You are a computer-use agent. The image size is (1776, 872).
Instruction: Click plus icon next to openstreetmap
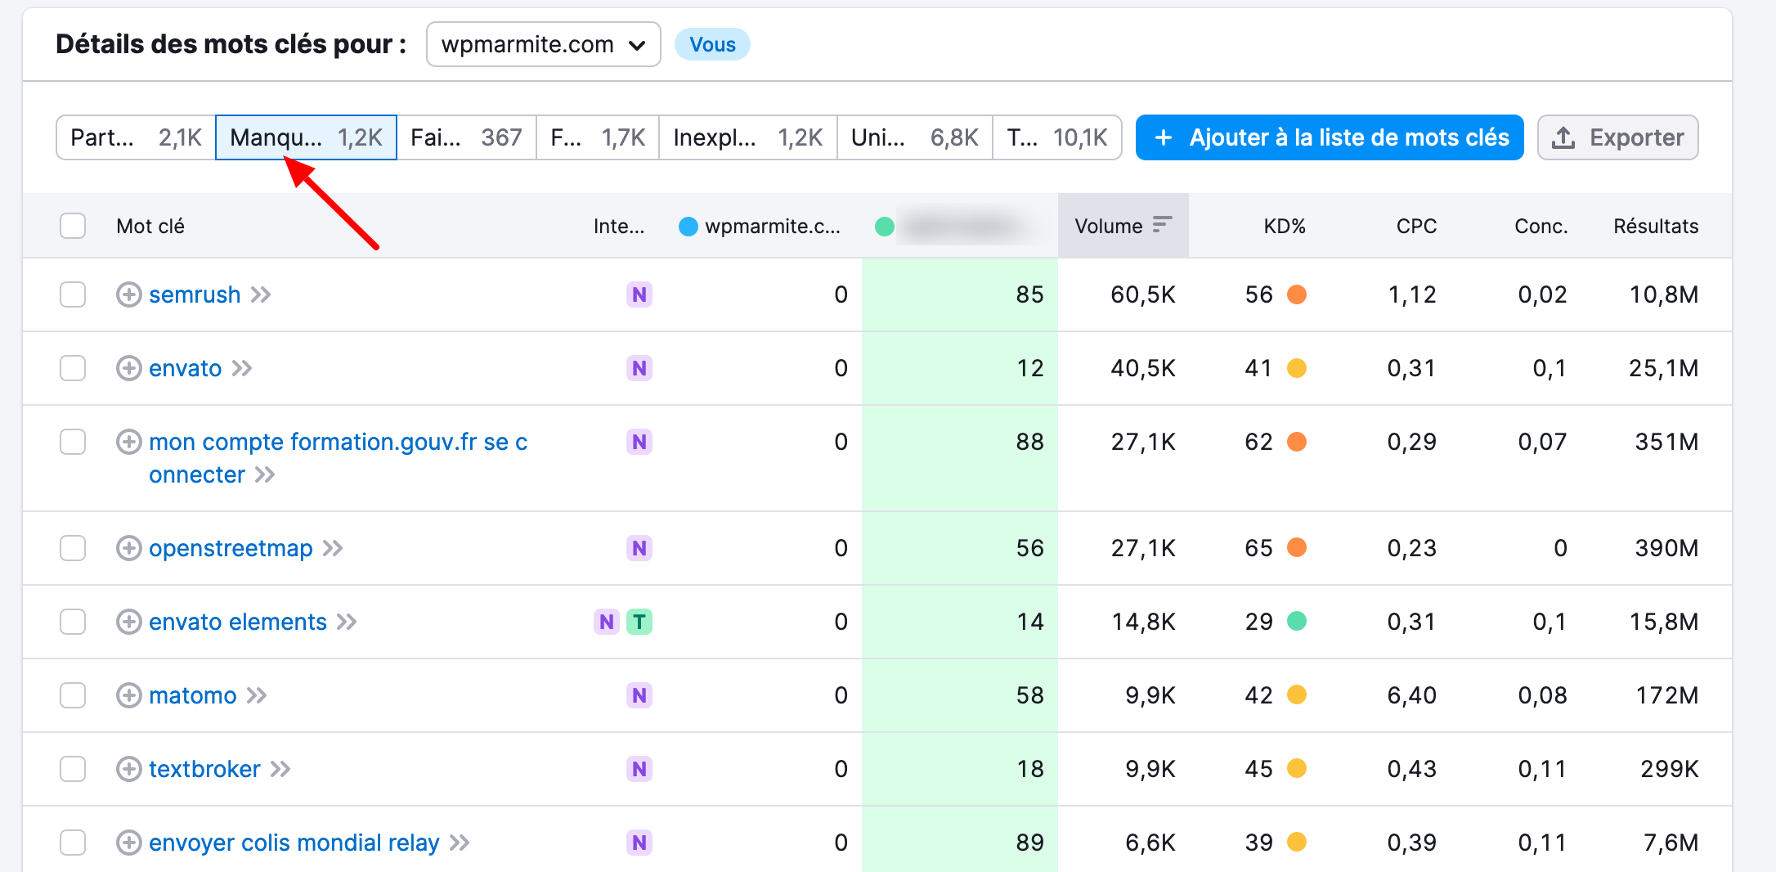(x=128, y=548)
